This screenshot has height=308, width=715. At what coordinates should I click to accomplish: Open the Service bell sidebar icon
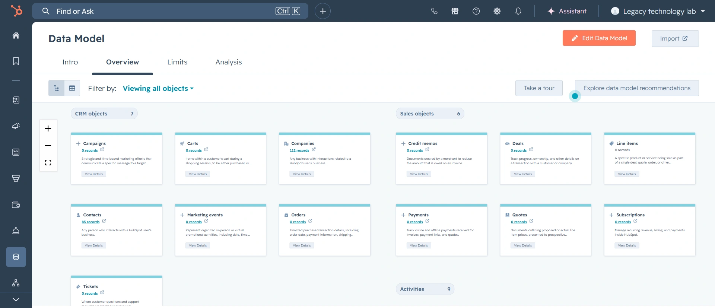coord(16,231)
